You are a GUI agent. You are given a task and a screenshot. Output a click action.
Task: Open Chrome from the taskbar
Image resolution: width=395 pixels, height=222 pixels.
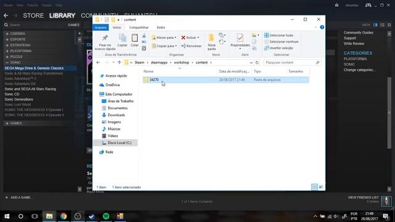[64, 216]
